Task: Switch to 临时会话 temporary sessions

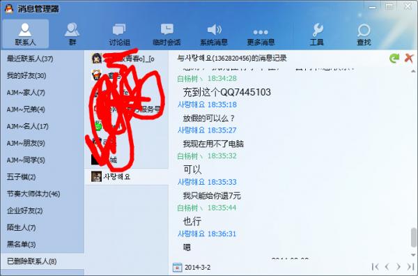Action: point(167,34)
